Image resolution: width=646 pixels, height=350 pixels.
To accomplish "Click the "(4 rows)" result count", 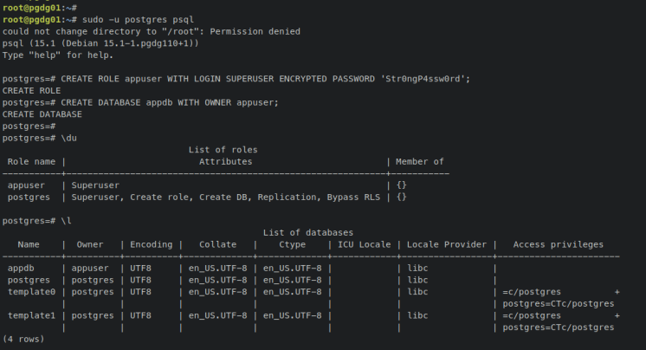I will (x=23, y=339).
